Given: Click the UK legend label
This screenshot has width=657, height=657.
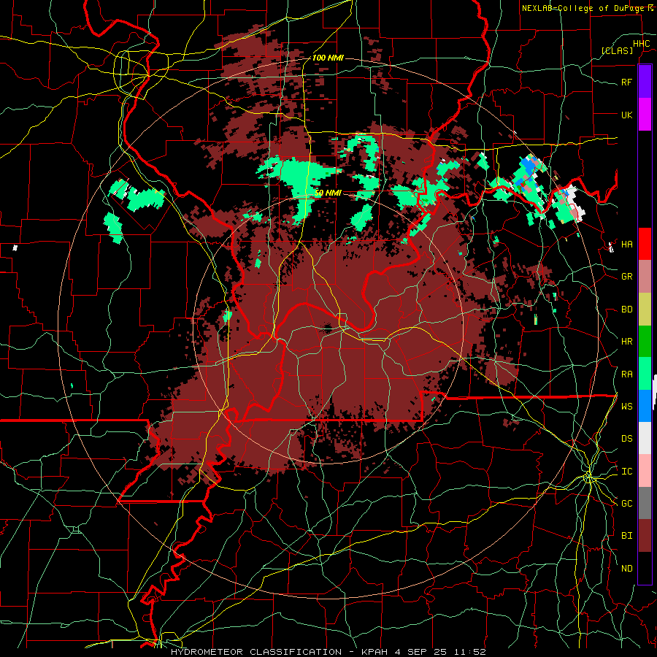Looking at the screenshot, I should click(626, 115).
